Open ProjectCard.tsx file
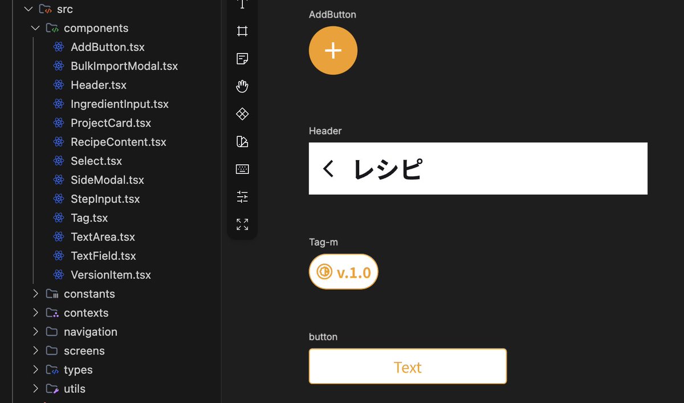 point(111,123)
